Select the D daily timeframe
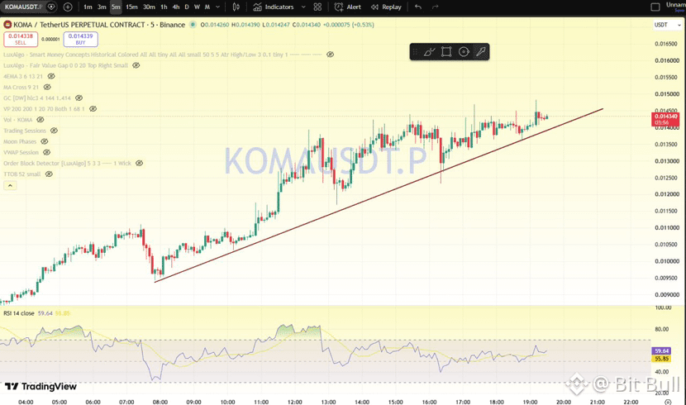Image resolution: width=686 pixels, height=405 pixels. (187, 7)
